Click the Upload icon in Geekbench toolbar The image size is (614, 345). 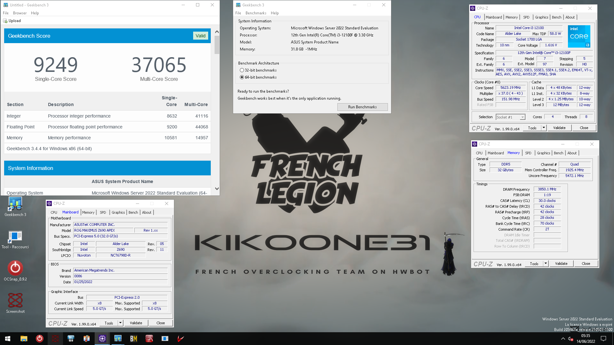(x=5, y=21)
